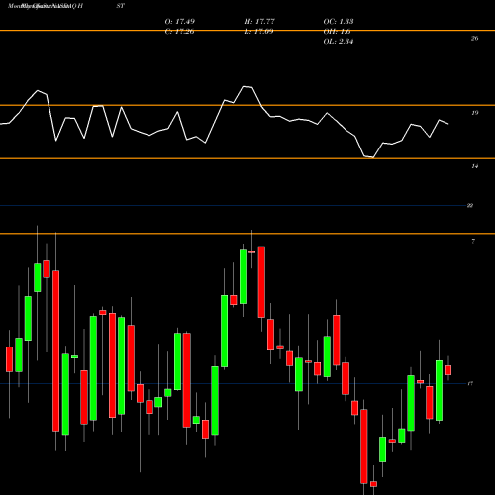The height and width of the screenshot is (495, 495).
Task: Click the 14 axis label
Action: [474, 166]
